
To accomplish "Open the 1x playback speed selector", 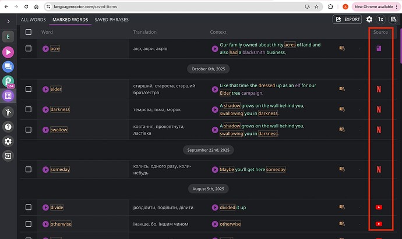I will 381,19.
